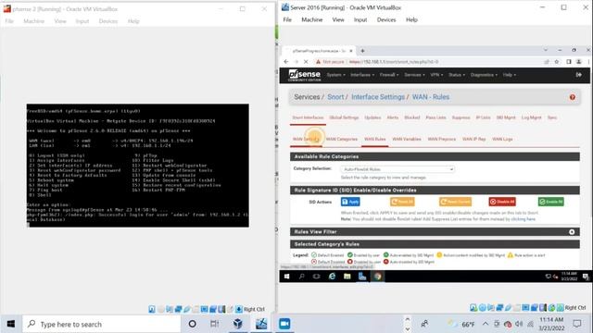This screenshot has width=593, height=333.
Task: Expand Rules View Filter with plus icon
Action: (x=572, y=232)
